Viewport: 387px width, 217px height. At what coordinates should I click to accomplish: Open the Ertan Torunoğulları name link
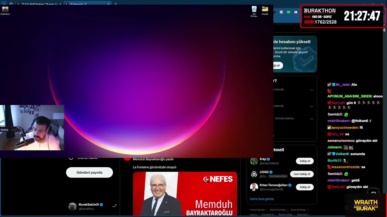pyautogui.click(x=274, y=185)
